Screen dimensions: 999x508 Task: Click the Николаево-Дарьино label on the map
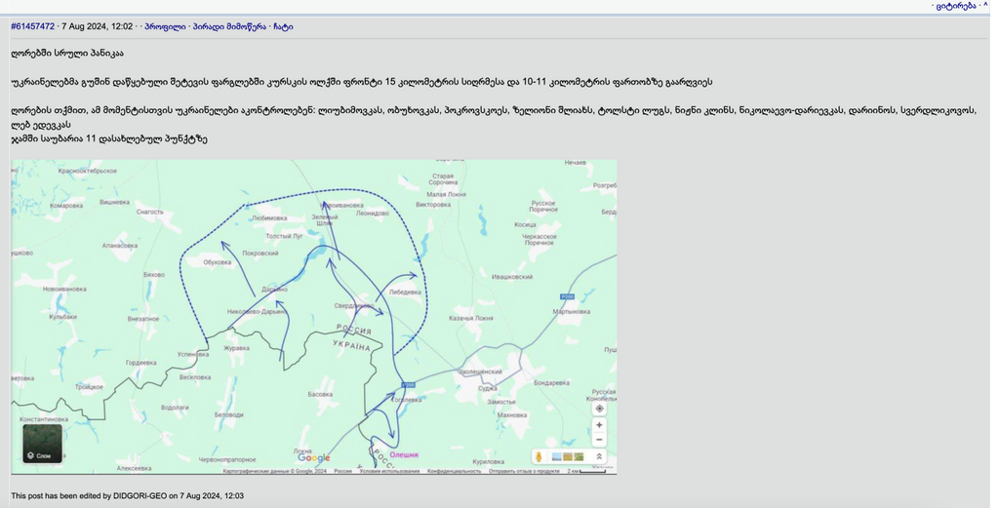pyautogui.click(x=257, y=312)
